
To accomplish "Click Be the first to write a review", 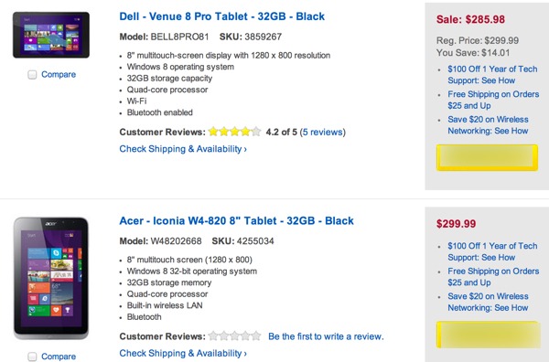I will pos(326,336).
